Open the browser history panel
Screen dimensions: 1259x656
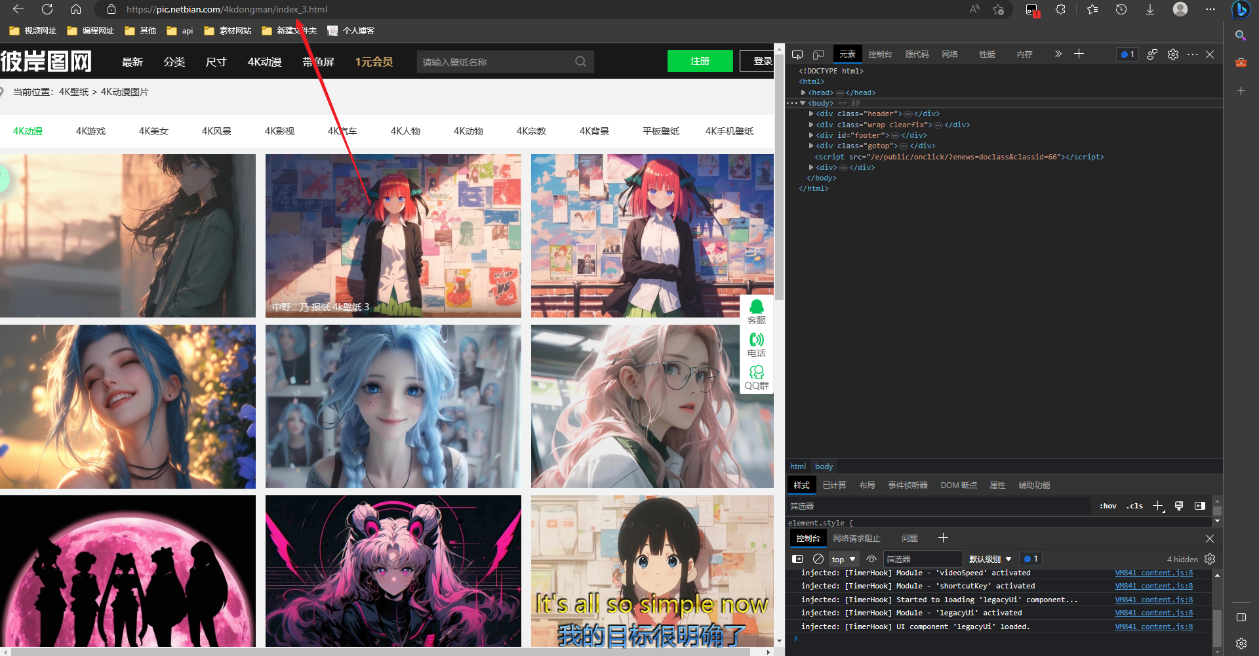1121,9
